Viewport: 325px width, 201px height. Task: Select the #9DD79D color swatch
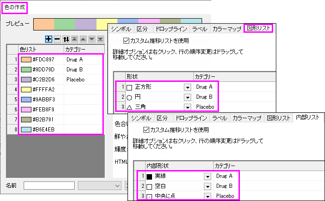point(26,70)
